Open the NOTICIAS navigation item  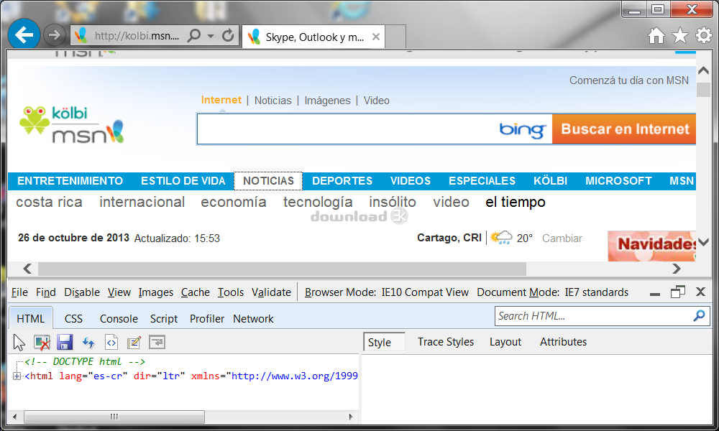pos(268,181)
